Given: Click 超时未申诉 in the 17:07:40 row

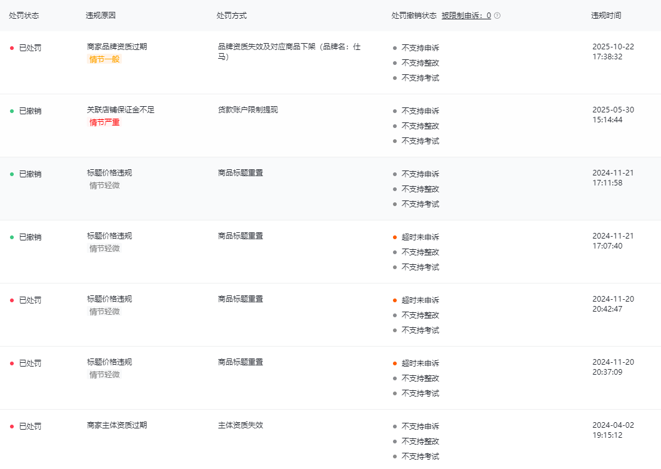Looking at the screenshot, I should pyautogui.click(x=420, y=237).
